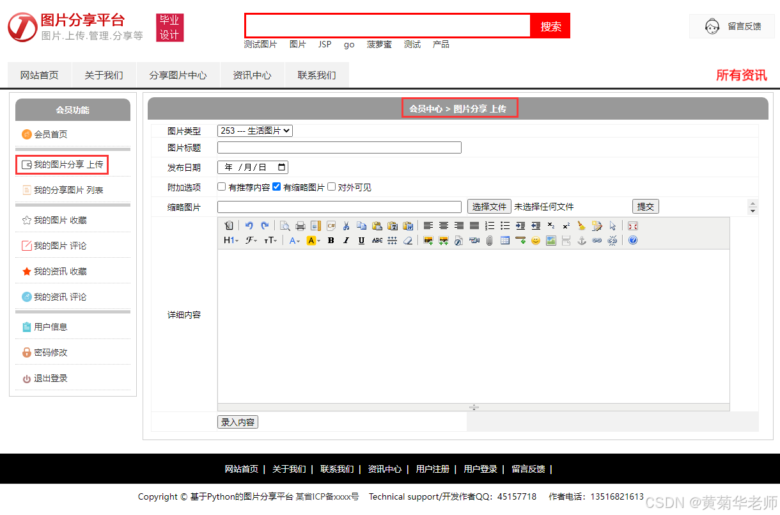Click the numbered list icon
780x515 pixels.
click(x=489, y=225)
